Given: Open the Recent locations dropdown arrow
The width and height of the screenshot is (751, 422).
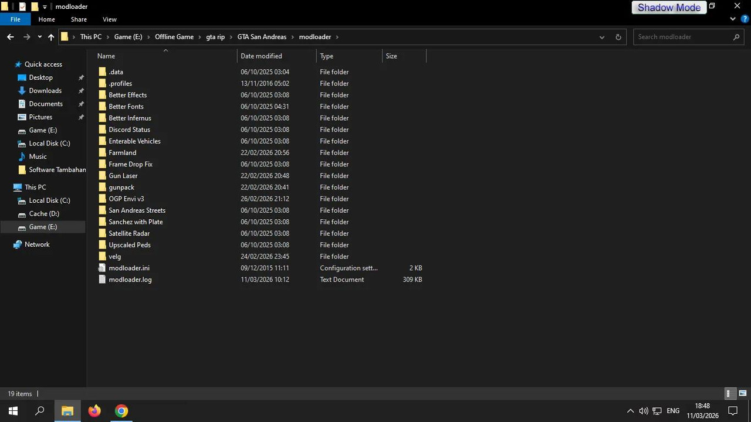Looking at the screenshot, I should click(x=39, y=37).
